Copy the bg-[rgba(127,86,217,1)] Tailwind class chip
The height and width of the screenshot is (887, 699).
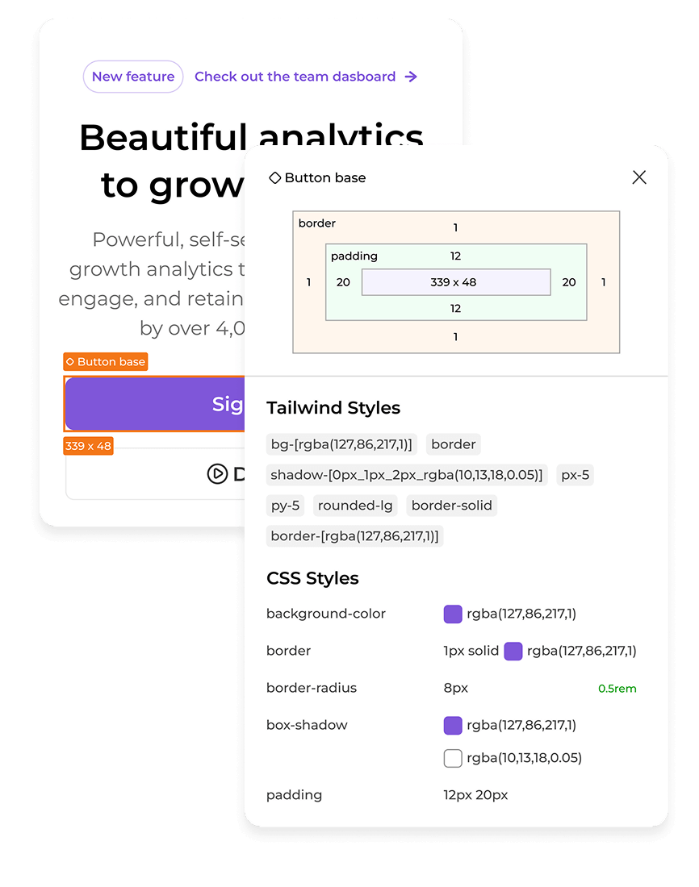341,444
